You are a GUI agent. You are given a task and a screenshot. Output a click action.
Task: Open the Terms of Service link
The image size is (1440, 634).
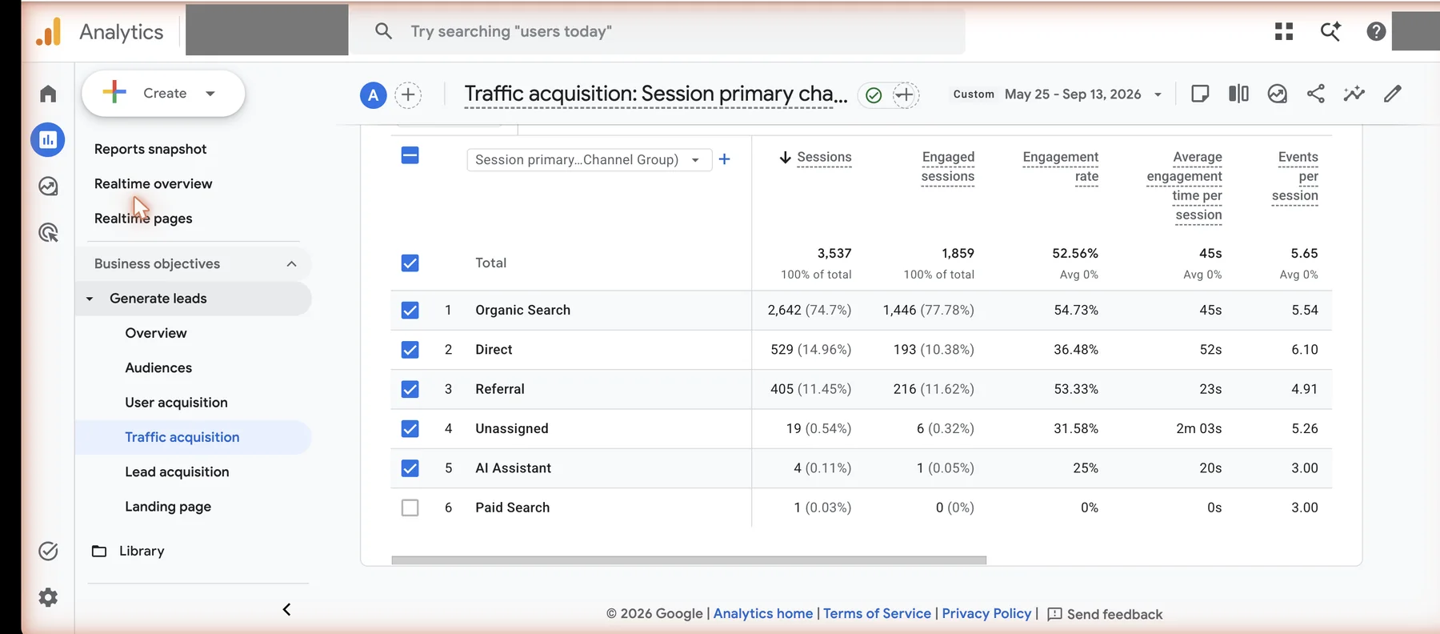[877, 613]
